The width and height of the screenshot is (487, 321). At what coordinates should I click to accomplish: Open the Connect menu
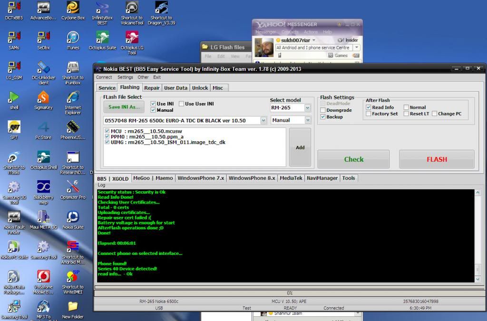click(104, 78)
